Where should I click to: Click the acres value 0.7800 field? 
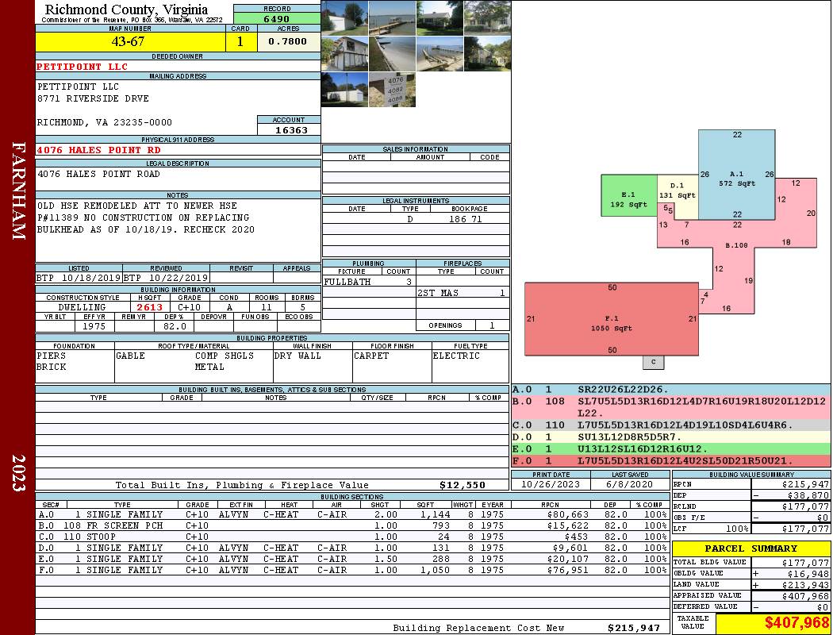[289, 41]
